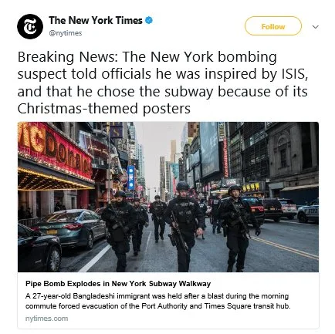Open The New York Times profile avatar
335x334 pixels.
(30, 26)
